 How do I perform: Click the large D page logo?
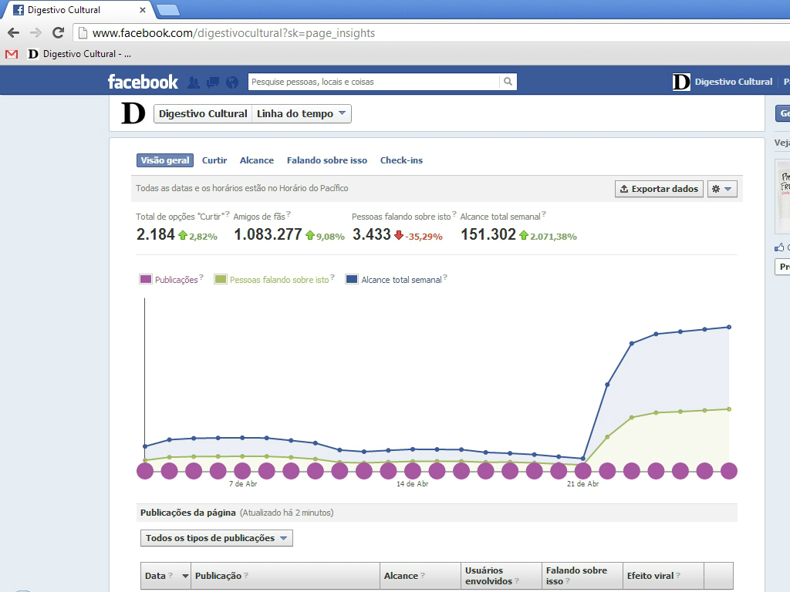tap(133, 113)
